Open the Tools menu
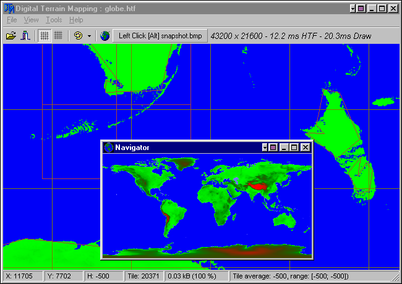This screenshot has width=402, height=284. tap(54, 20)
